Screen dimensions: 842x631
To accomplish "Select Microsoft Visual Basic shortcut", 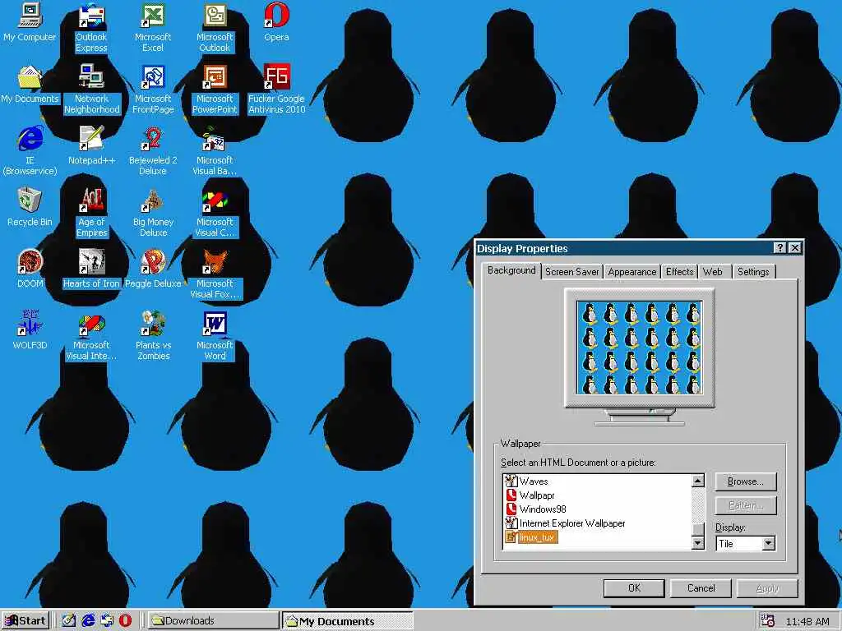I will (215, 151).
